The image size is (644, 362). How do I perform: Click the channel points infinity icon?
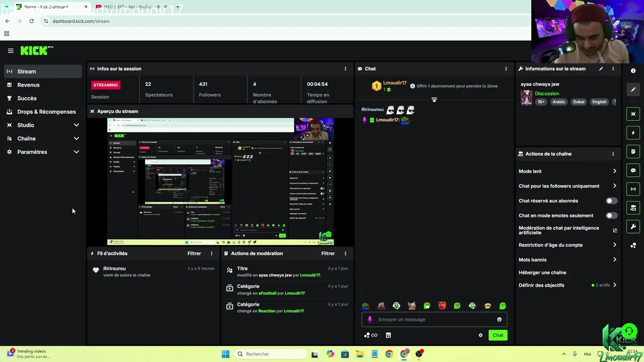[371, 335]
